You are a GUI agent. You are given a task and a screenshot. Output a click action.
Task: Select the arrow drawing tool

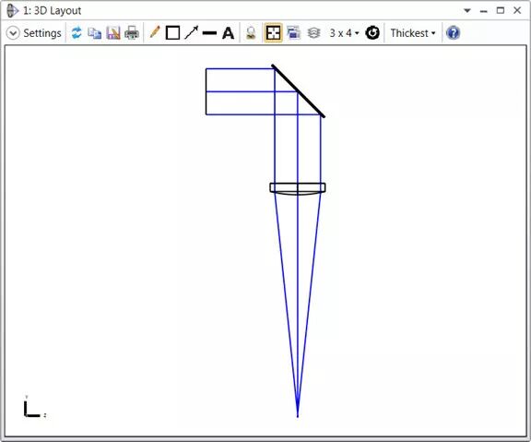[192, 33]
